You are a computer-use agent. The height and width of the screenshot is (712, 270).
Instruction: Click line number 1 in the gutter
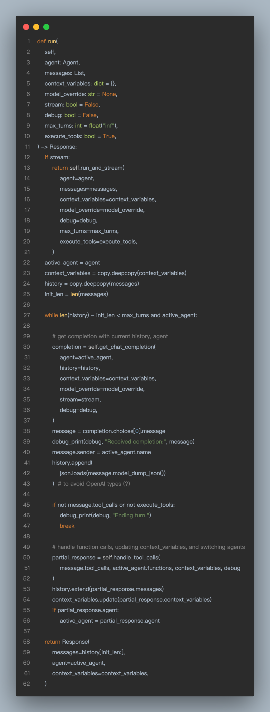tap(28, 41)
